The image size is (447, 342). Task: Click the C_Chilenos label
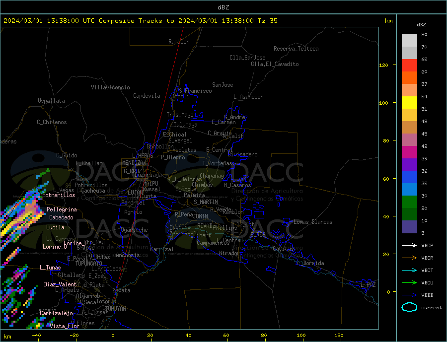point(52,122)
